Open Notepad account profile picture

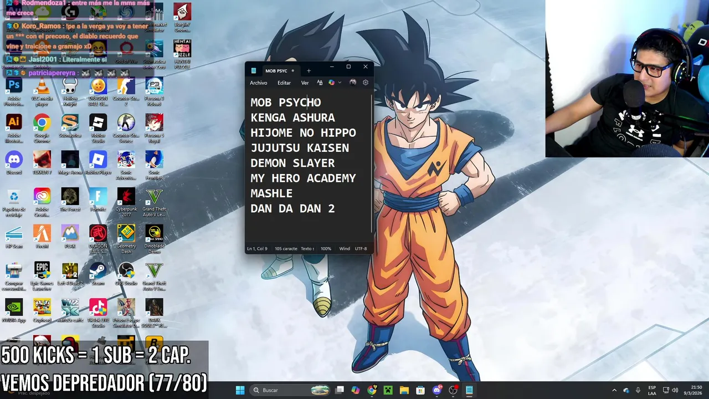pos(352,83)
